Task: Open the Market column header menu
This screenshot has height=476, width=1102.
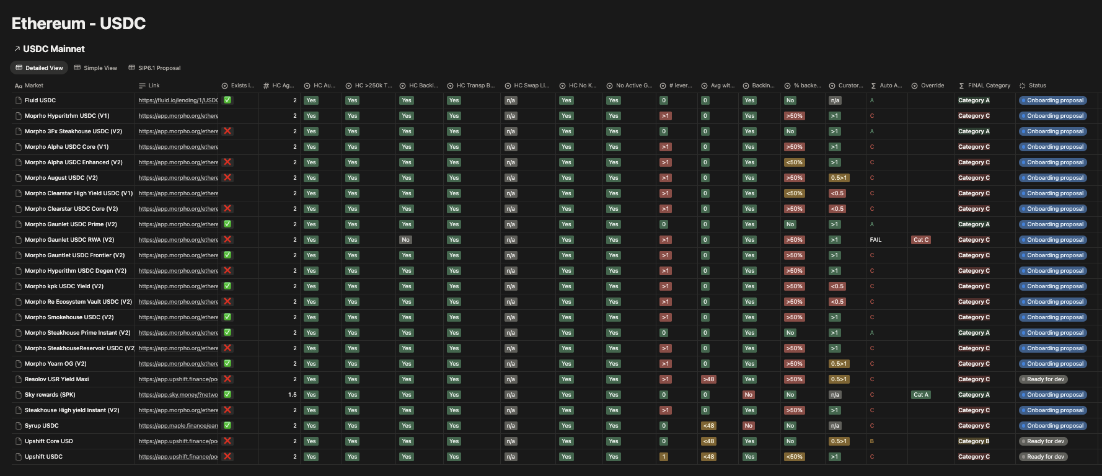Action: point(73,86)
